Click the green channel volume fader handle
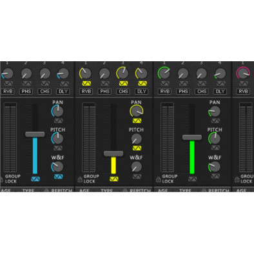The image size is (254, 254). [192, 137]
